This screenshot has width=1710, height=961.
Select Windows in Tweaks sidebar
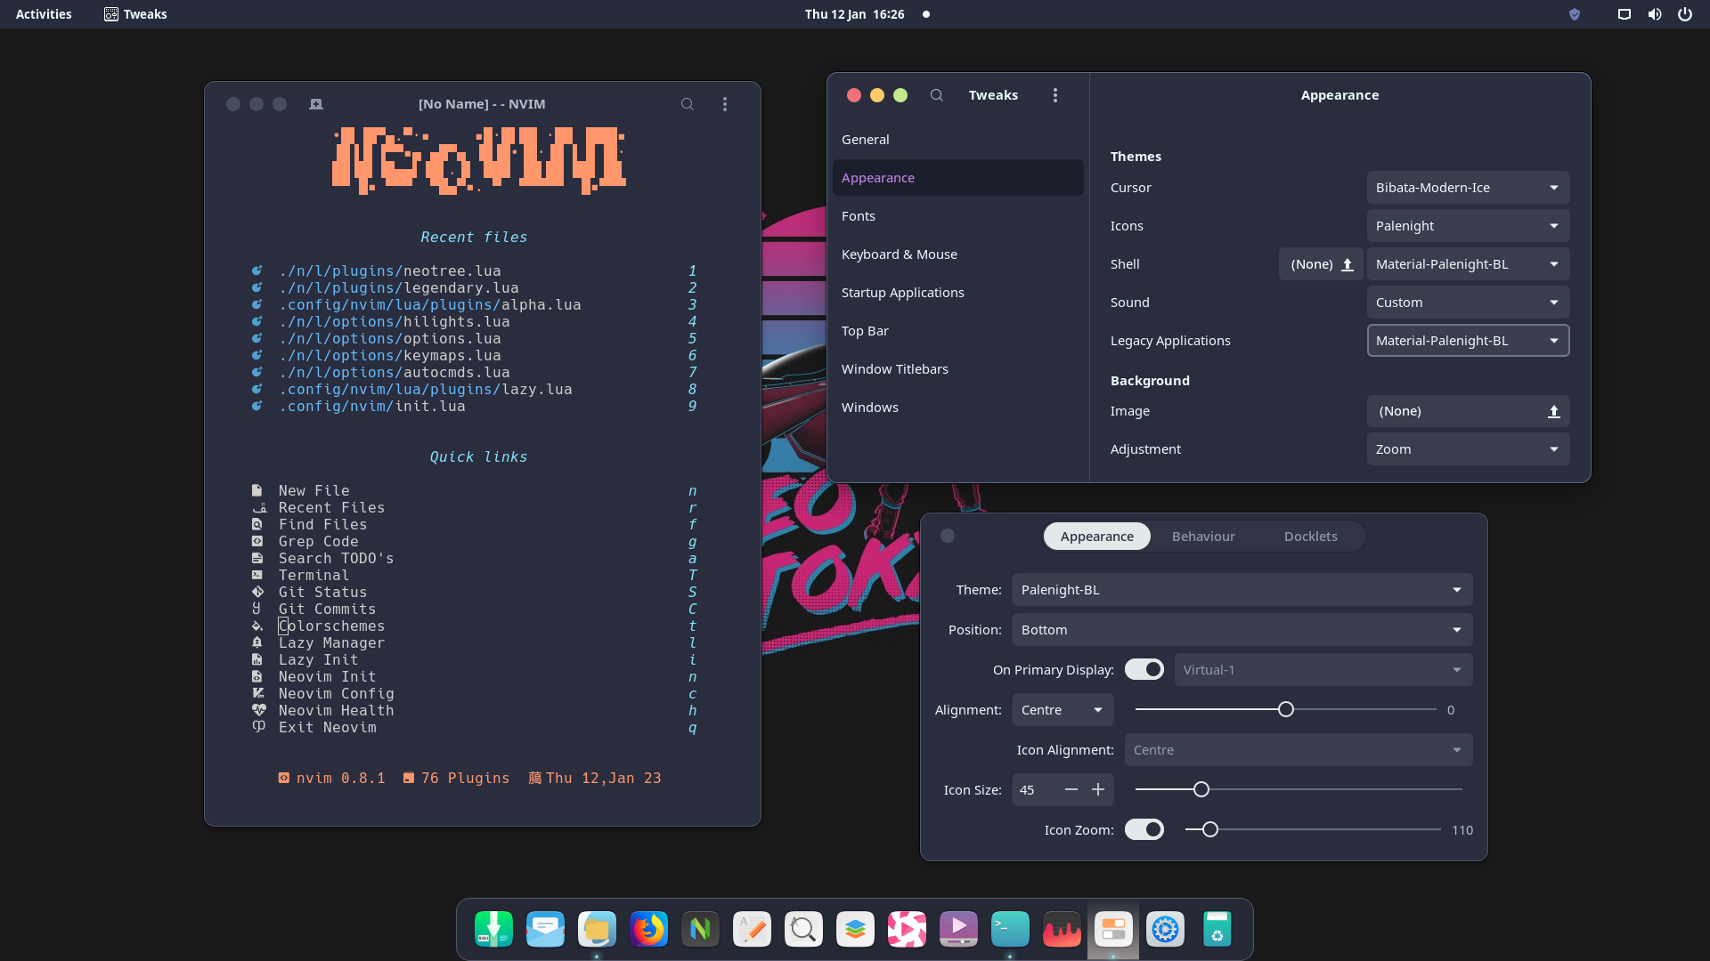pos(957,408)
